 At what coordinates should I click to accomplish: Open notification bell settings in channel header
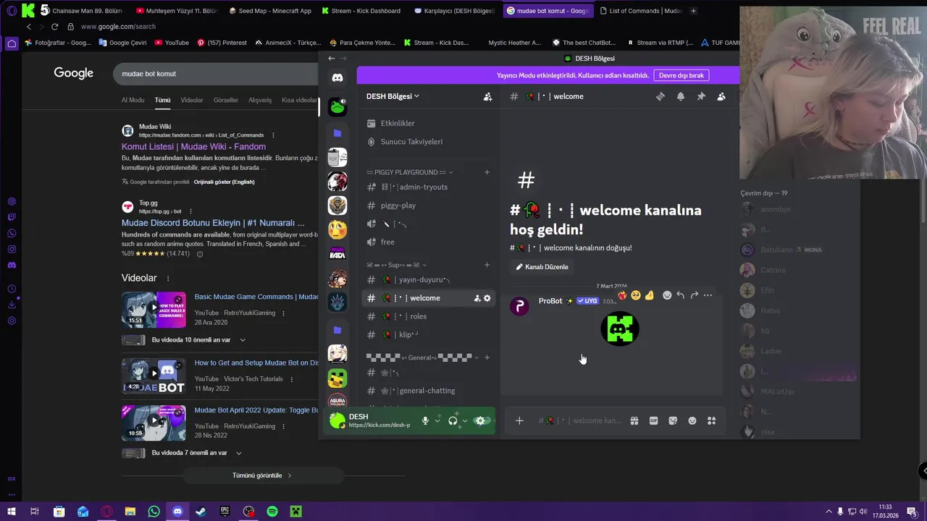coord(681,96)
